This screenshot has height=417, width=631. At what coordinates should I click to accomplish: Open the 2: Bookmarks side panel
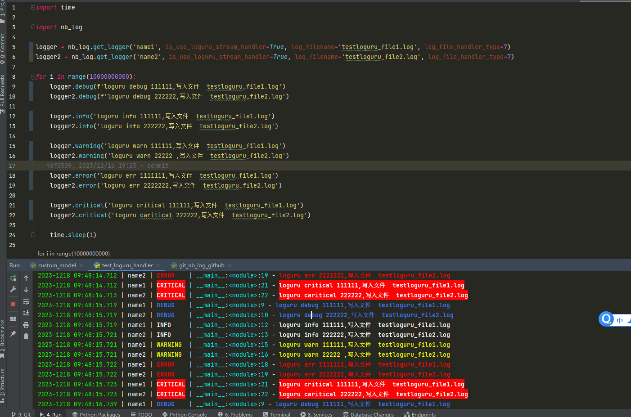(3, 338)
